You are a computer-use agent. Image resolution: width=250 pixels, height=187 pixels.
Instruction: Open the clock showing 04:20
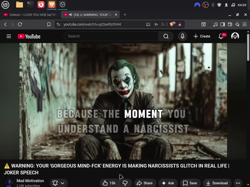pyautogui.click(x=242, y=5)
